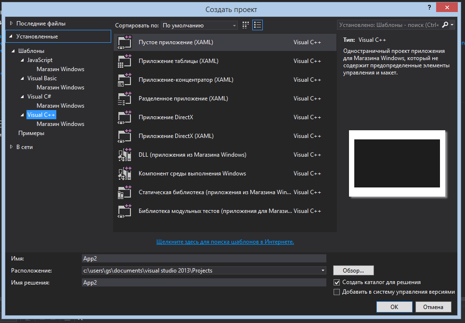The width and height of the screenshot is (465, 323).
Task: Click the Библиотека модульных тестов template icon
Action: click(125, 211)
